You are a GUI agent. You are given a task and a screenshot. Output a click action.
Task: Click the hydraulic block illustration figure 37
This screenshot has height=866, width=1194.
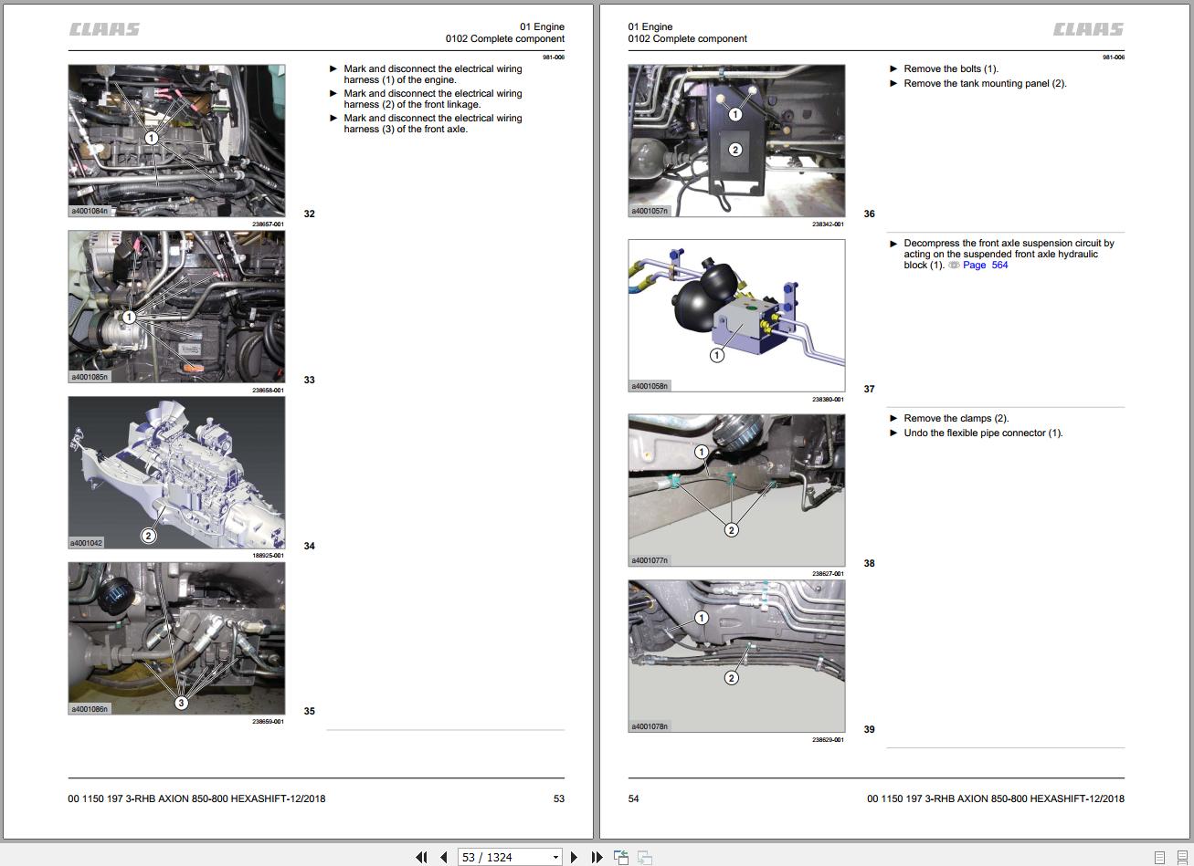click(736, 316)
